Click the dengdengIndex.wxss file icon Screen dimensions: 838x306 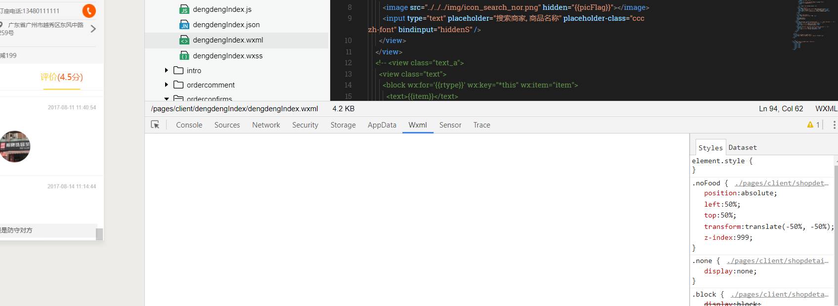pos(184,55)
